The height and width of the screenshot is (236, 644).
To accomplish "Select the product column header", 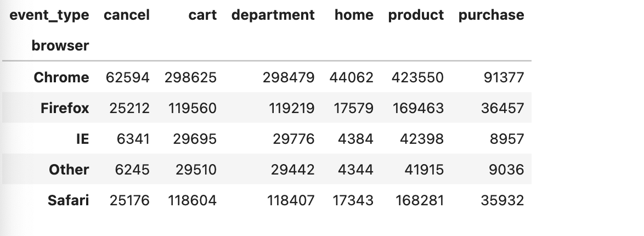I will pyautogui.click(x=416, y=15).
